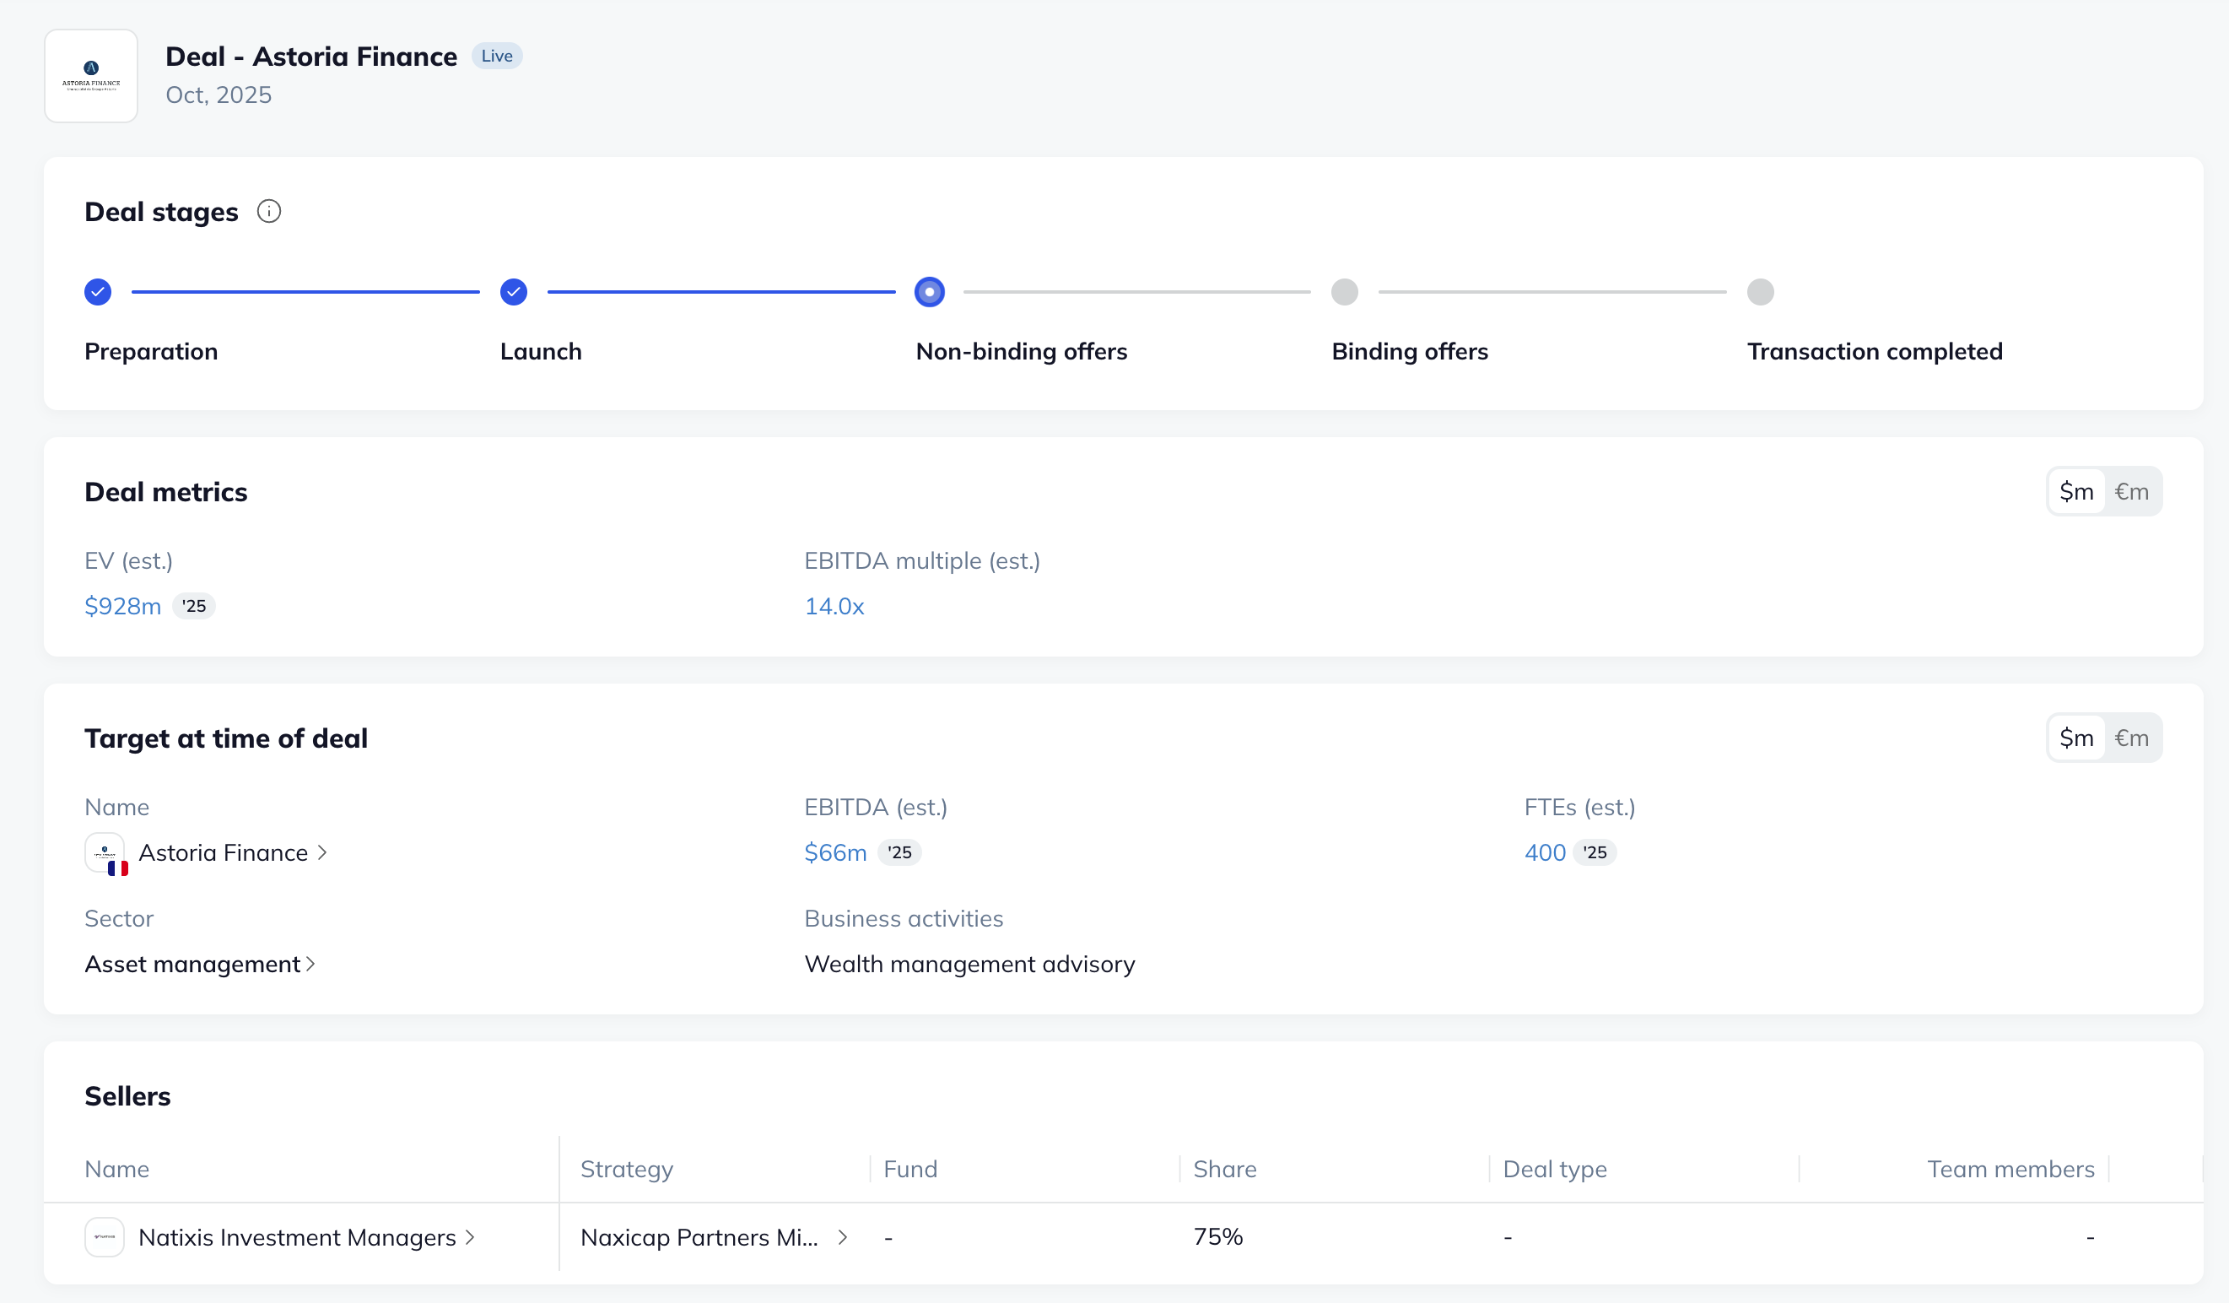Switch Target section currency to €m
This screenshot has width=2229, height=1303.
click(2131, 738)
